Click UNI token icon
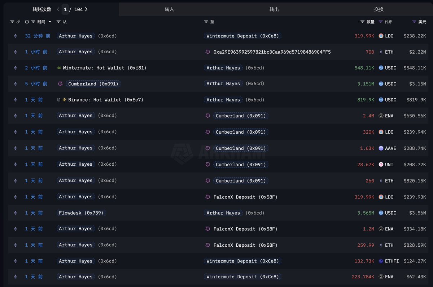The width and height of the screenshot is (433, 287). click(381, 165)
